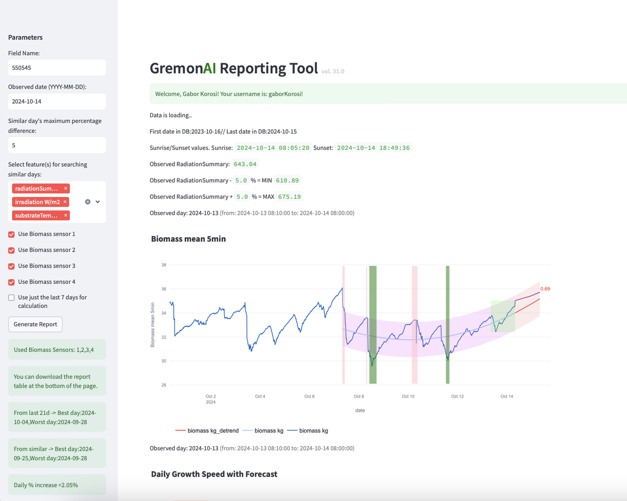The image size is (627, 501).
Task: Uncheck Use Biomass sensor 1
Action: (11, 234)
